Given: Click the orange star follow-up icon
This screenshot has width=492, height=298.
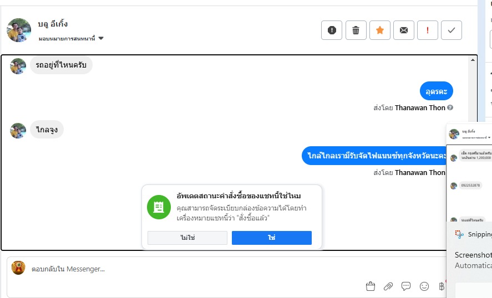Looking at the screenshot, I should [x=380, y=30].
